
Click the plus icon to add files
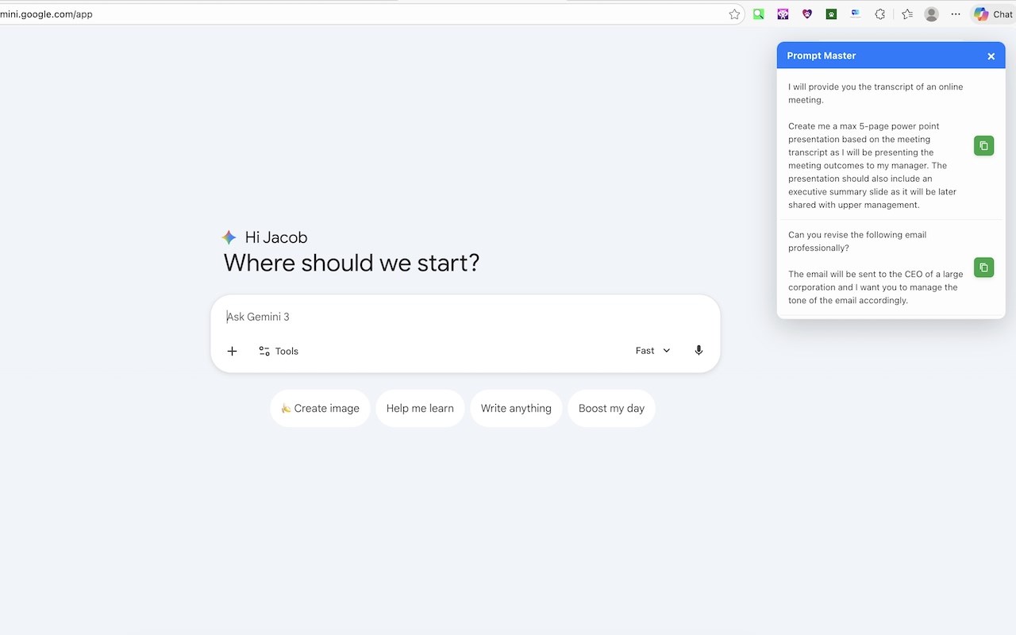pos(232,351)
